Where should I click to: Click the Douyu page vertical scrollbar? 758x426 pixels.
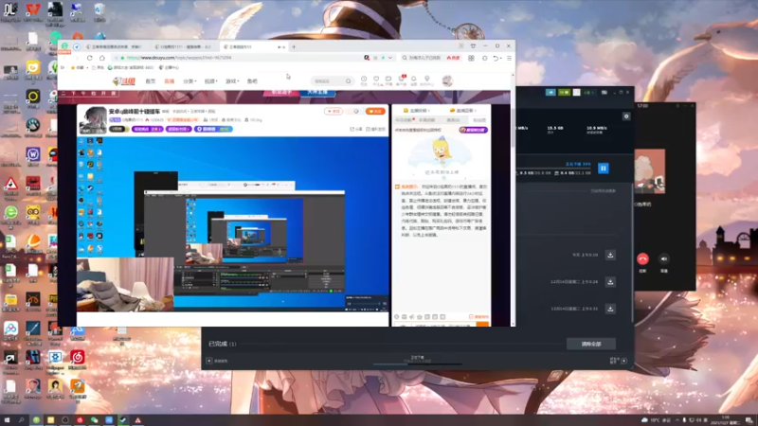[x=513, y=126]
